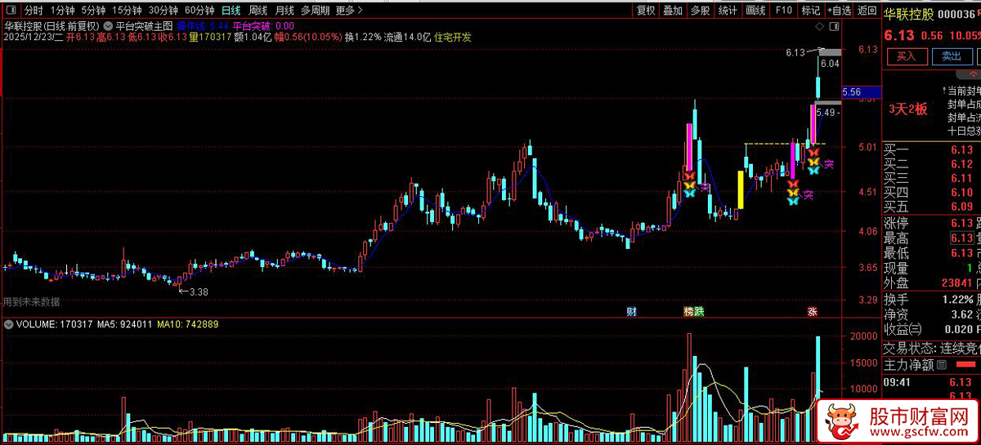The width and height of the screenshot is (981, 445).
Task: Select the 月线 monthly tab
Action: click(x=284, y=11)
